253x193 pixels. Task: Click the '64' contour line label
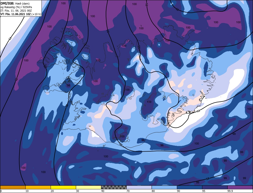click(x=10, y=39)
